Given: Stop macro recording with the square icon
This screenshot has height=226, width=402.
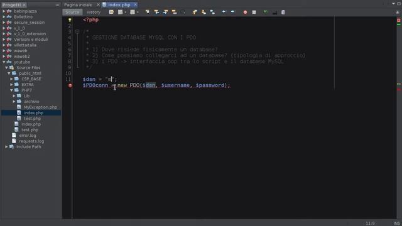Looking at the screenshot, I should click(254, 12).
